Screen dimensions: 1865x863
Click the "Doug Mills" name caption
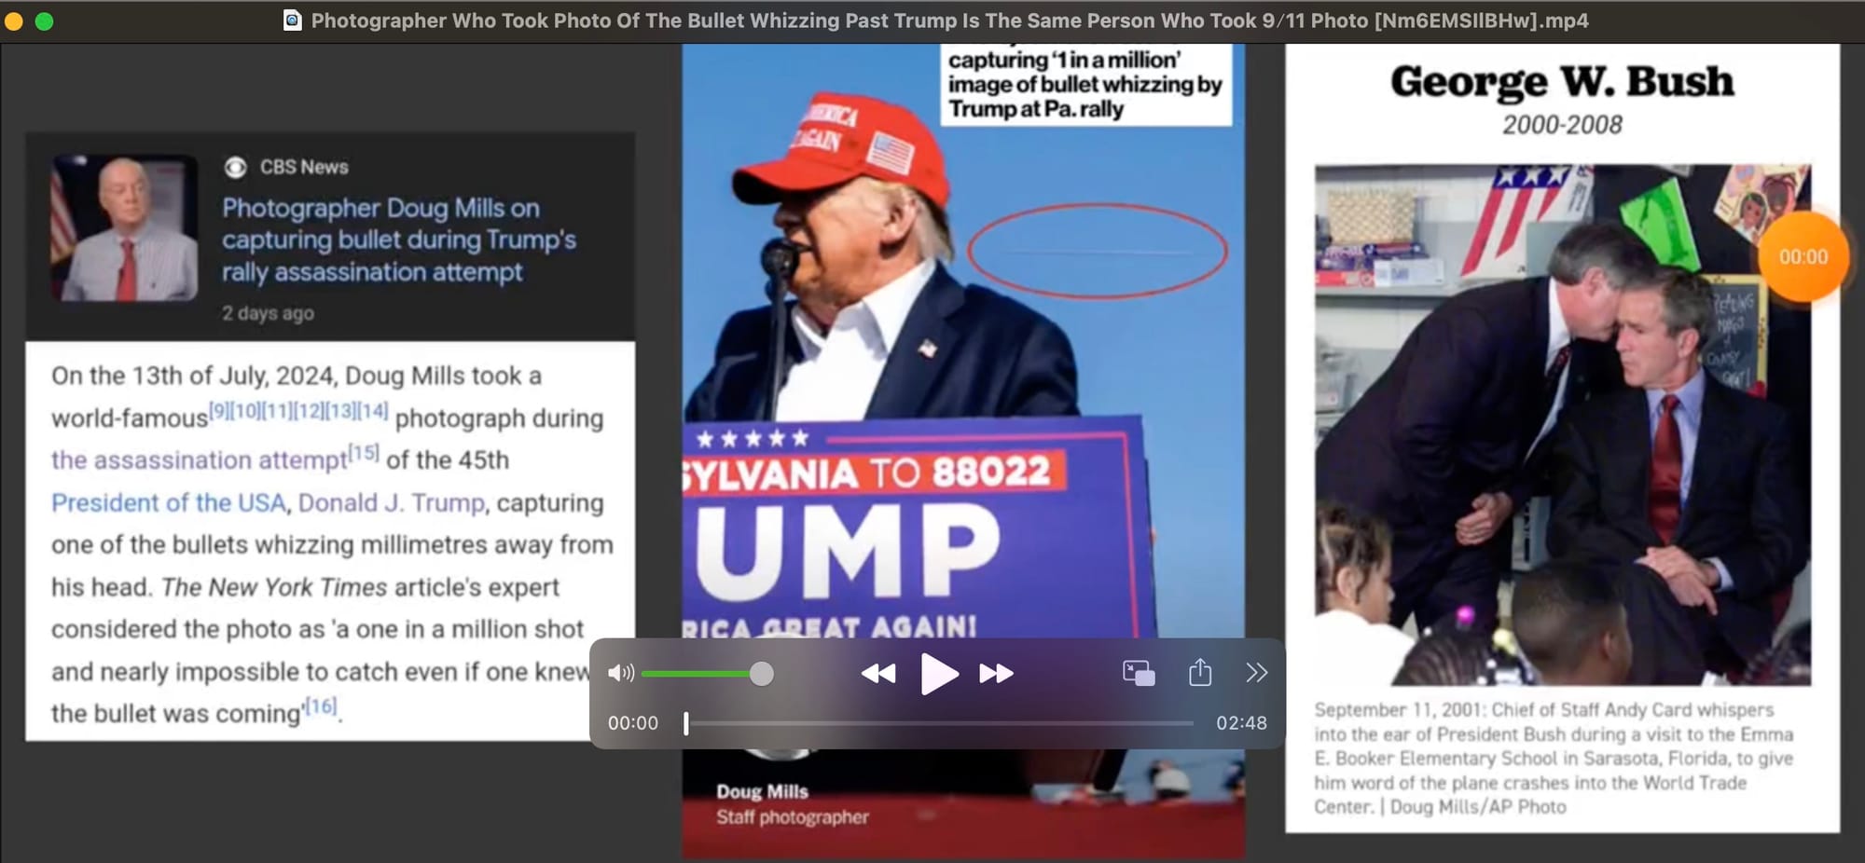[x=762, y=792]
